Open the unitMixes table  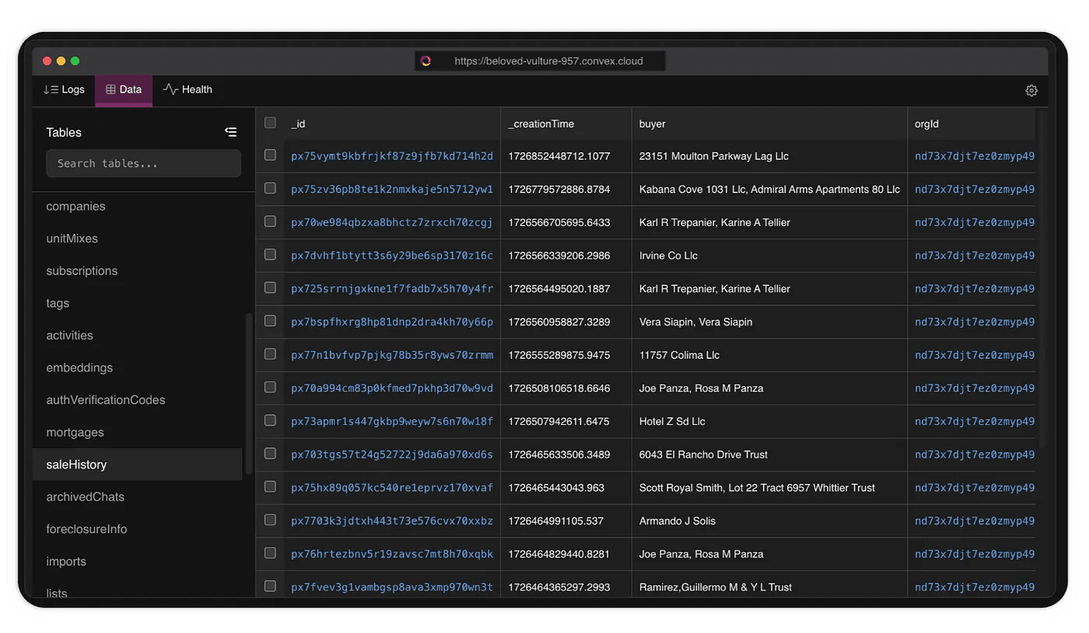[72, 238]
